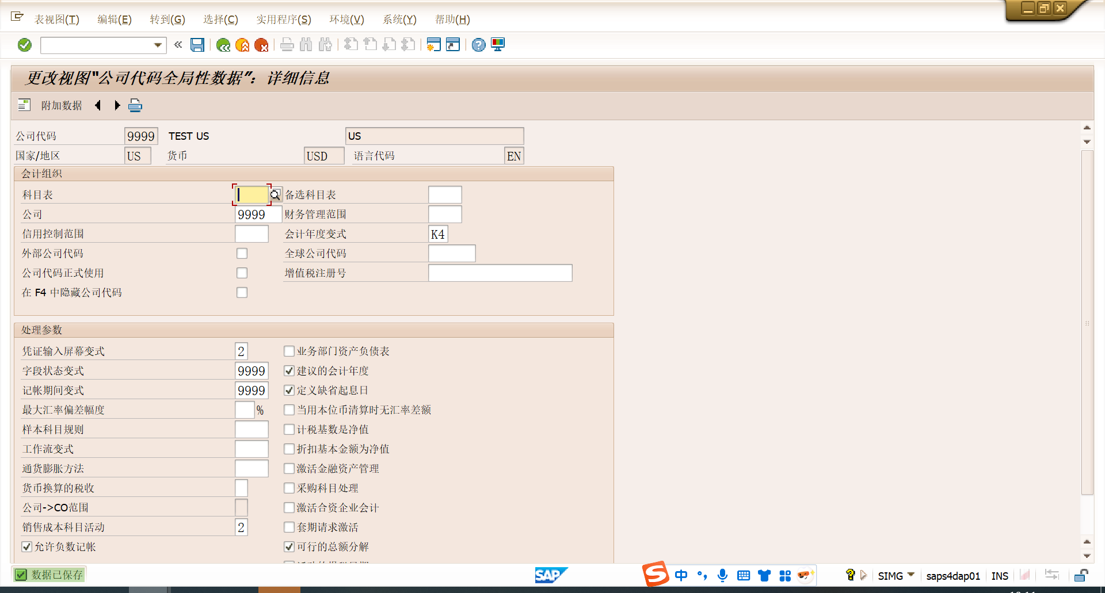Click the printer icon beside navigation arrows
The width and height of the screenshot is (1105, 593).
[x=135, y=105]
